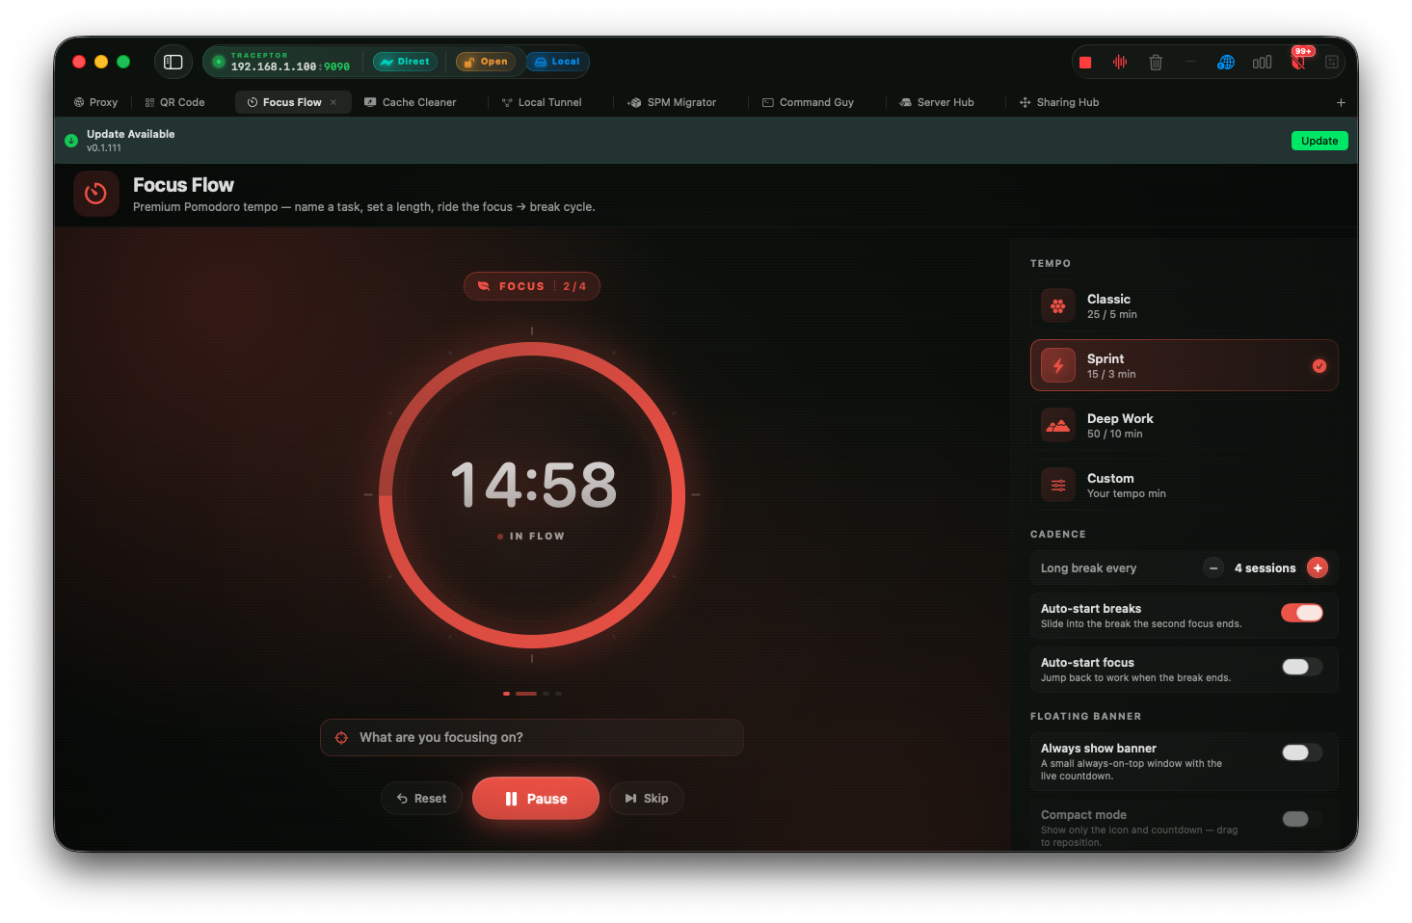Toggle the Local mode pill
This screenshot has width=1412, height=923.
(x=557, y=62)
